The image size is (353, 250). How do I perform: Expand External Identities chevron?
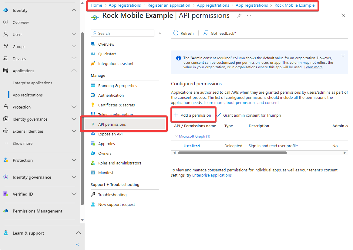click(74, 131)
